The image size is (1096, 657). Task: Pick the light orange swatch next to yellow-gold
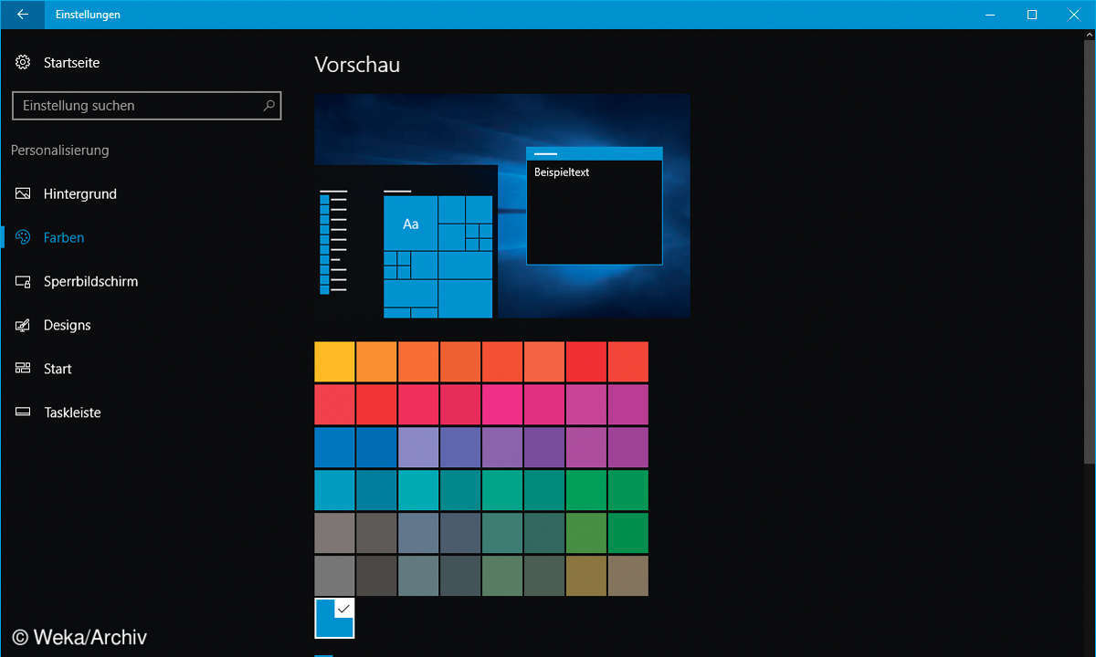[376, 362]
